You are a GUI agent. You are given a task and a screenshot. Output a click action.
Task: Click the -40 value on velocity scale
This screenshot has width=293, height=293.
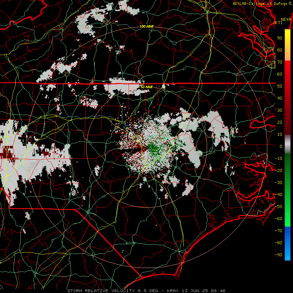pos(278,195)
